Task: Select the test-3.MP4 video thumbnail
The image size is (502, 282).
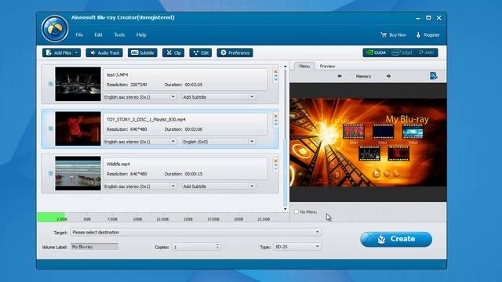Action: 78,84
